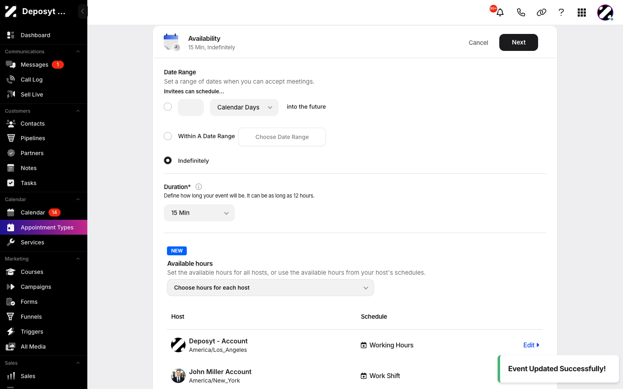Click Edit for Deposyt - Account schedule
Viewport: 623px width, 389px height.
[x=531, y=345]
